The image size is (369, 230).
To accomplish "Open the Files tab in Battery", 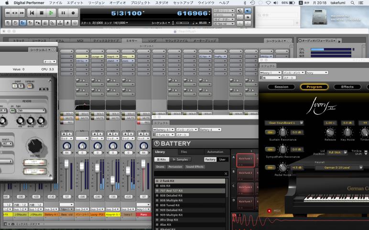I will coord(184,152).
